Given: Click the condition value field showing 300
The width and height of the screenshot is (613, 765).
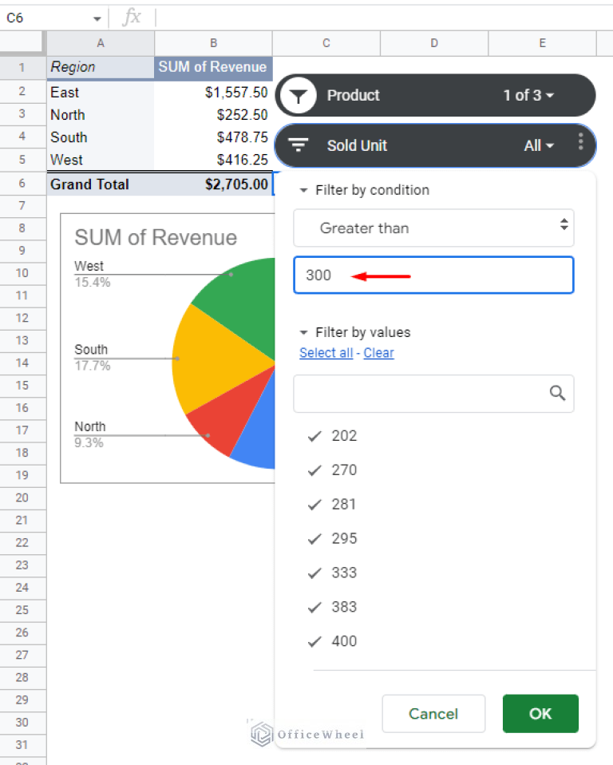Looking at the screenshot, I should tap(433, 275).
